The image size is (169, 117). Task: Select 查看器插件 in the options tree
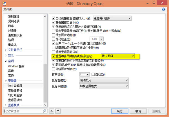coord(15,100)
